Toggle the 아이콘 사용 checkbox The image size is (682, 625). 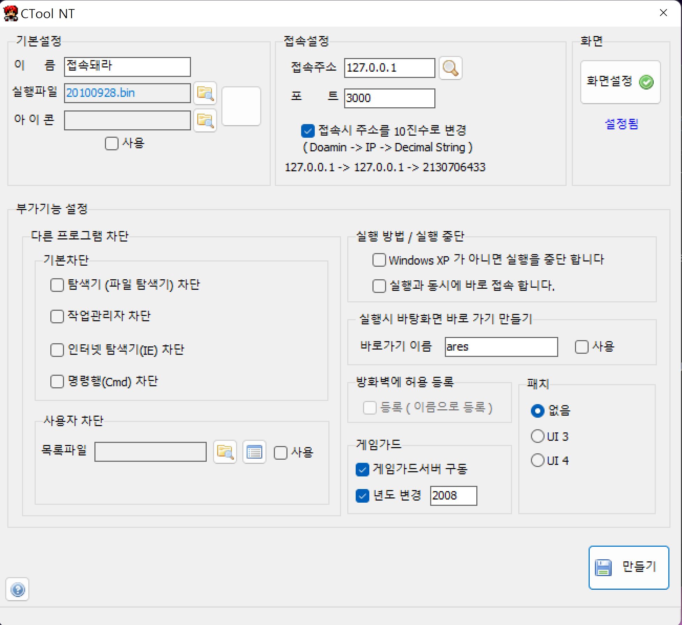pyautogui.click(x=112, y=143)
